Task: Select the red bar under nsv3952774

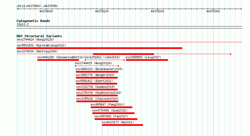Action: point(97,78)
